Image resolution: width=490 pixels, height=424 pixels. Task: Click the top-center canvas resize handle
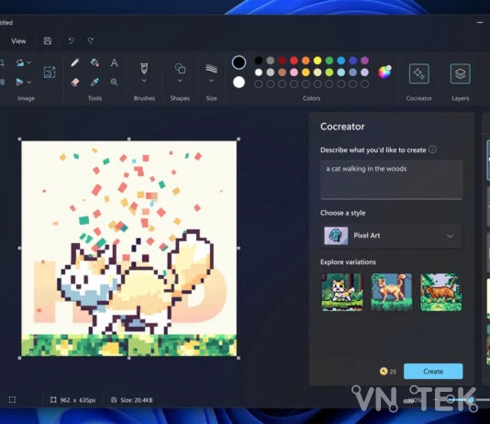129,139
